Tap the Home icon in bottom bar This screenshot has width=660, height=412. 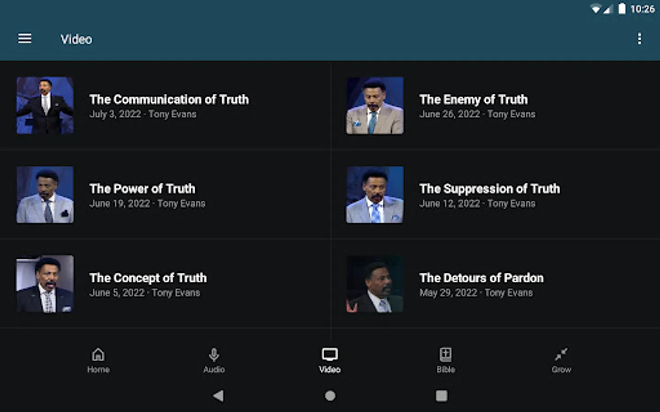[x=98, y=354]
